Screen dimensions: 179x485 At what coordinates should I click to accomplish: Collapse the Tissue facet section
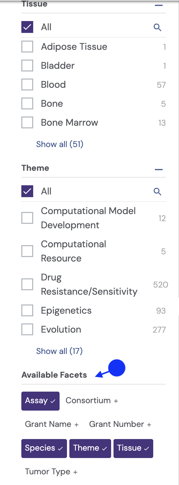click(159, 5)
